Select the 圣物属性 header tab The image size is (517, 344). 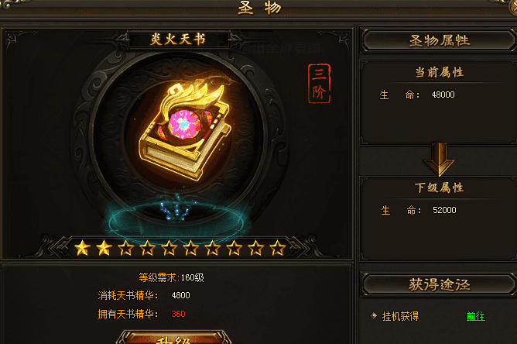[439, 41]
